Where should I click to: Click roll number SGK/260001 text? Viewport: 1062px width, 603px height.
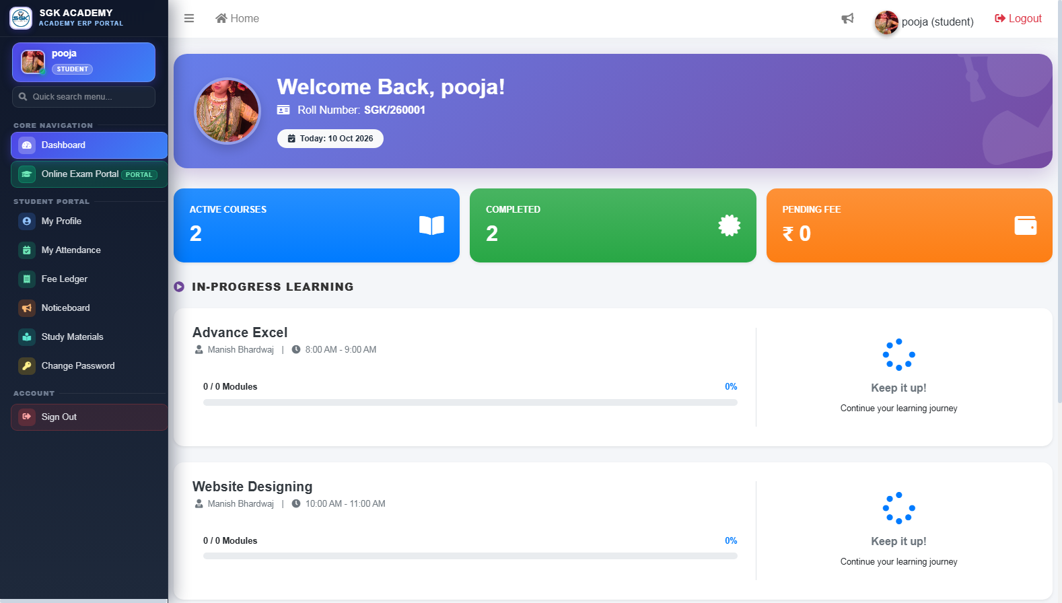coord(394,110)
